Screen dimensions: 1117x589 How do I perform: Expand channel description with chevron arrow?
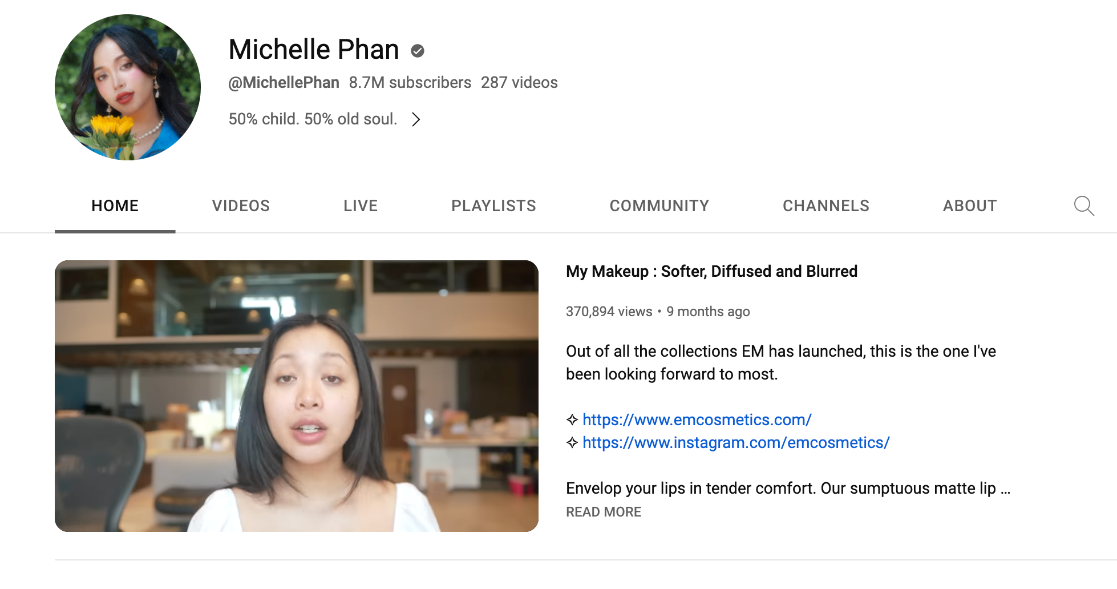point(416,119)
